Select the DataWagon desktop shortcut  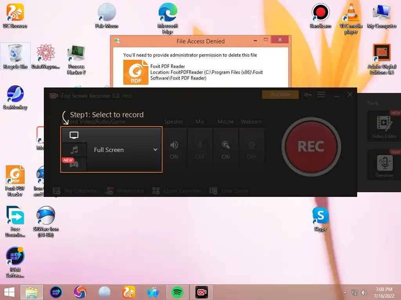45,57
